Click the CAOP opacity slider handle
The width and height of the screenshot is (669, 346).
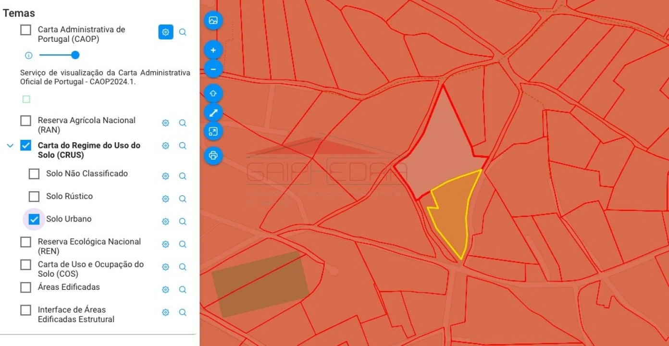click(x=75, y=55)
